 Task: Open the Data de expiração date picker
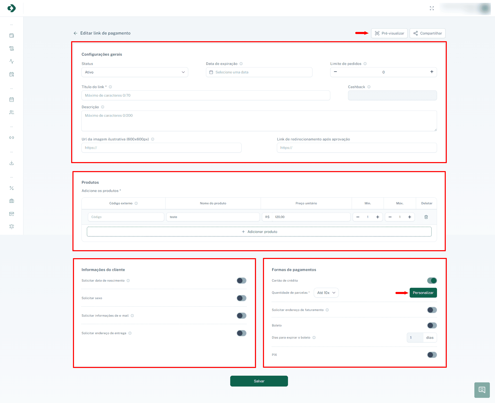[259, 72]
